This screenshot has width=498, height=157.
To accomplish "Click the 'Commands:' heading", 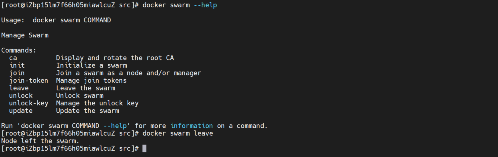I will click(18, 50).
